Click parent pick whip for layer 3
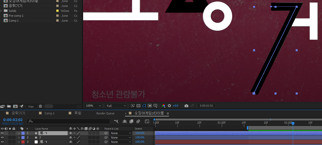 (106, 142)
